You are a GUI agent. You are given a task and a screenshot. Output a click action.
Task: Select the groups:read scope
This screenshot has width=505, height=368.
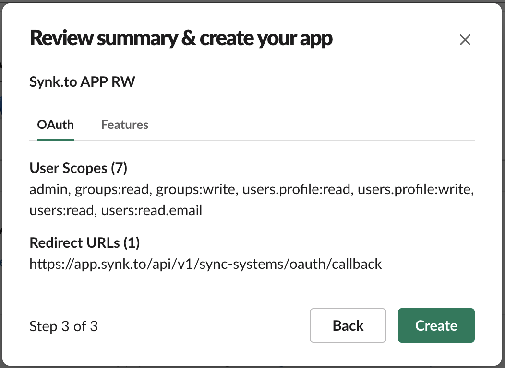tap(114, 190)
